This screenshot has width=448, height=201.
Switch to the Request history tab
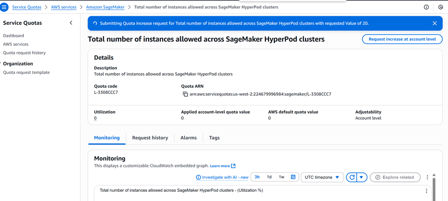click(150, 138)
